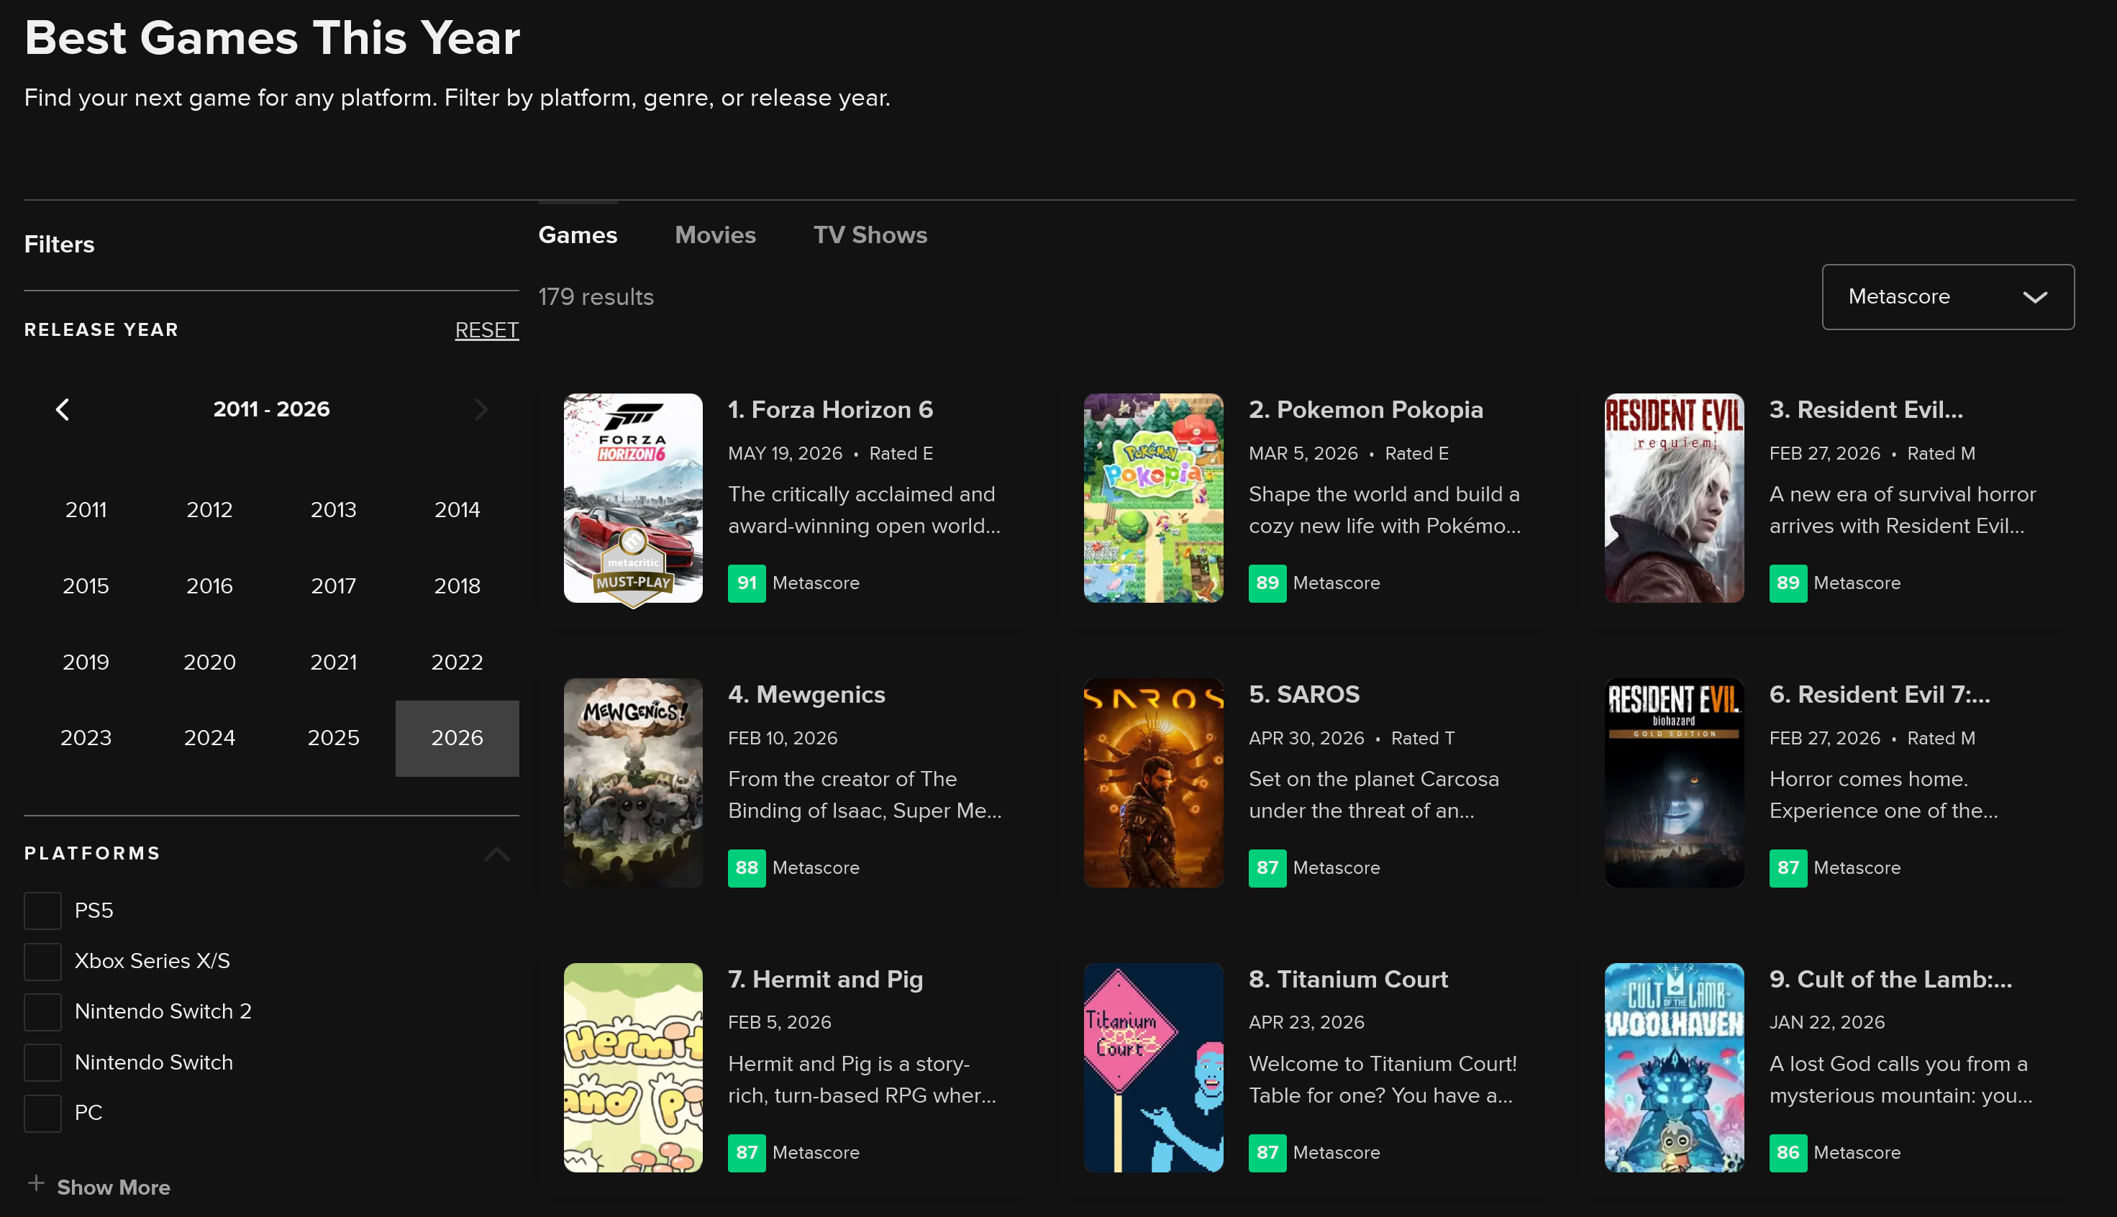Toggle the Nintendo Switch platform checkbox
Screen dimensions: 2117x1217
[42, 1063]
